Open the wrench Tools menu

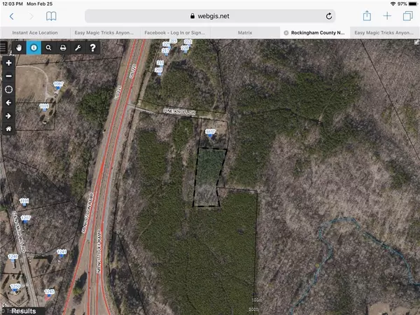[x=78, y=48]
